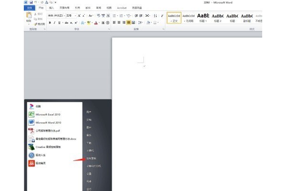Click the character border icon
The width and height of the screenshot is (286, 191).
108,16
